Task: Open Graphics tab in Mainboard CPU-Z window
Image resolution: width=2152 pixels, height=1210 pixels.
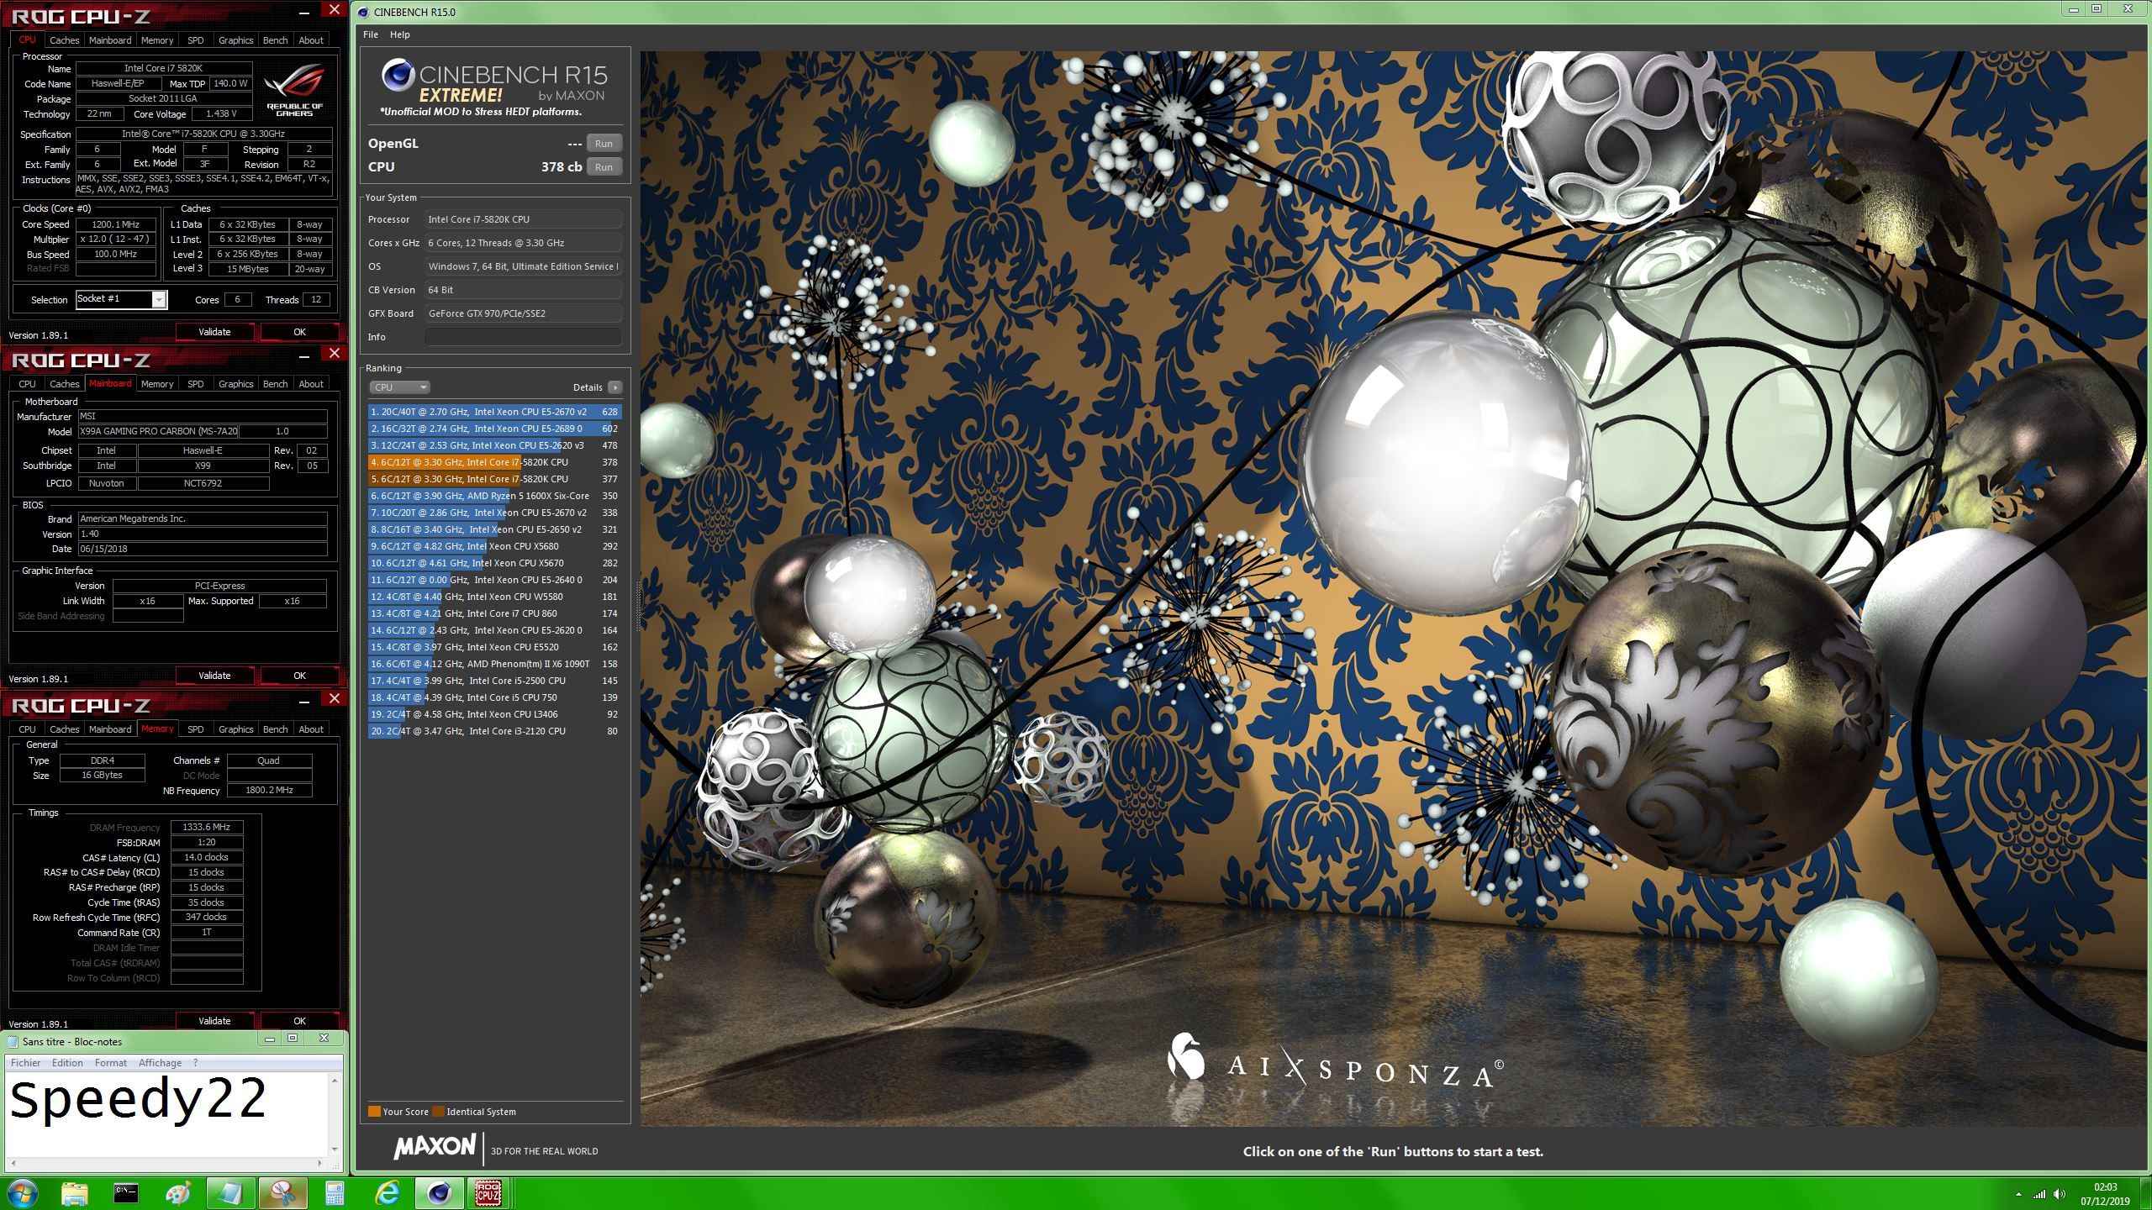Action: (235, 384)
